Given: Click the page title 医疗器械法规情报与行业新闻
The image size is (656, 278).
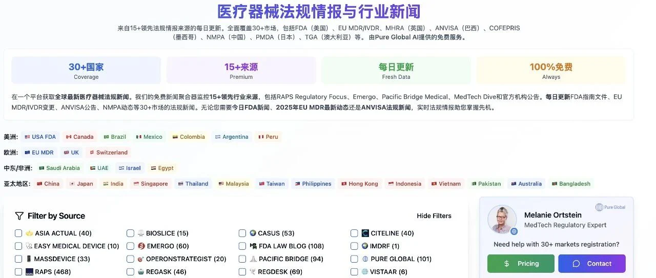Looking at the screenshot, I should point(319,11).
